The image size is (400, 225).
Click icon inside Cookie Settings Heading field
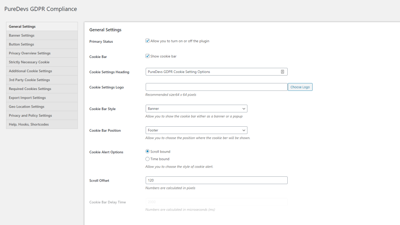(x=282, y=72)
